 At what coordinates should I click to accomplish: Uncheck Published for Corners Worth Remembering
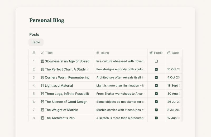tap(156, 77)
